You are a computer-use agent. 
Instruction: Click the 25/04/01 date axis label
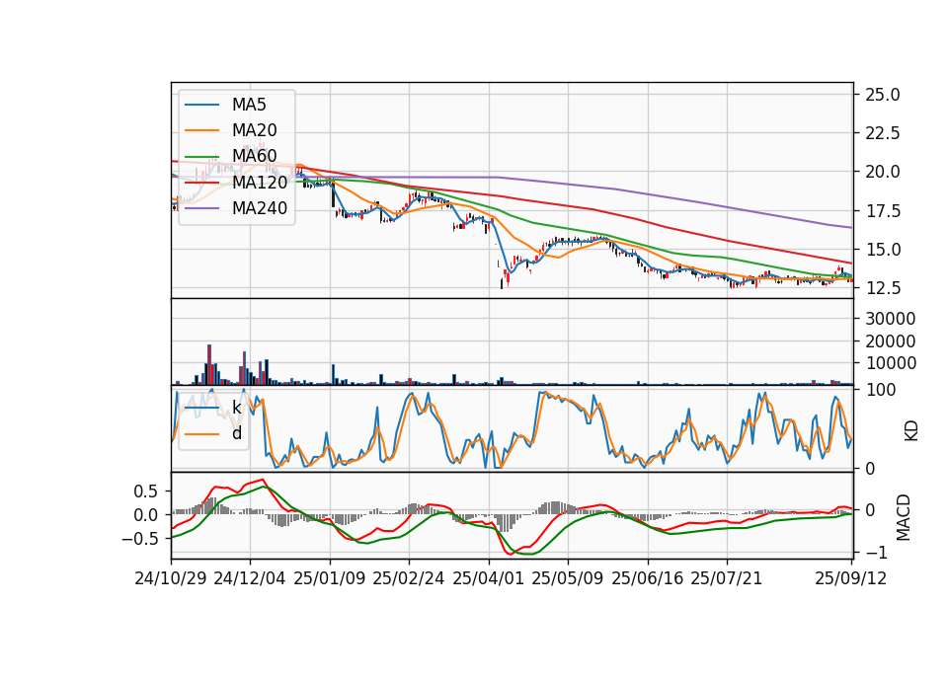coord(488,578)
